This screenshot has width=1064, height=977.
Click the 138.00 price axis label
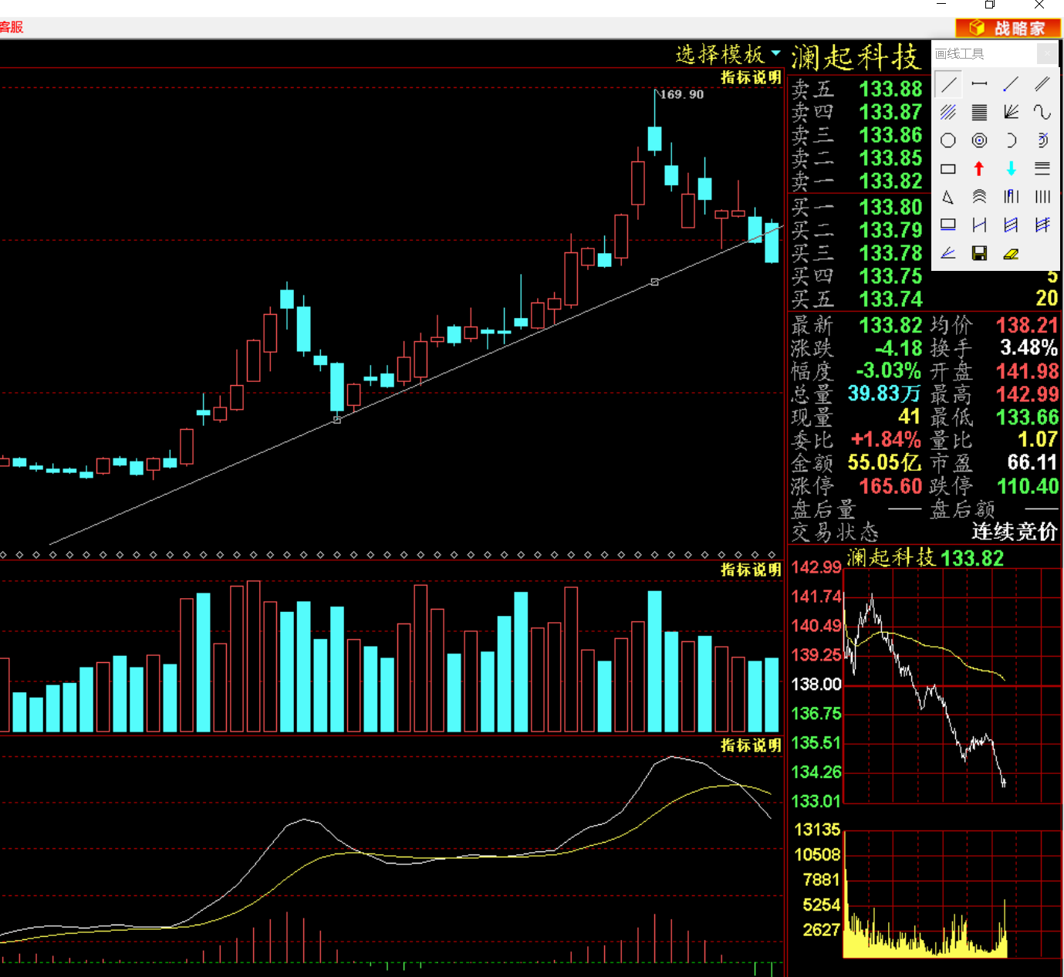coord(816,684)
